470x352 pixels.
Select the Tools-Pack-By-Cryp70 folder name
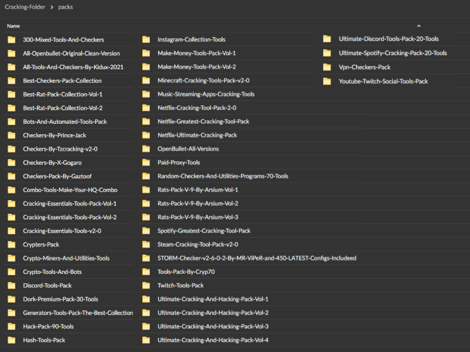[186, 272]
